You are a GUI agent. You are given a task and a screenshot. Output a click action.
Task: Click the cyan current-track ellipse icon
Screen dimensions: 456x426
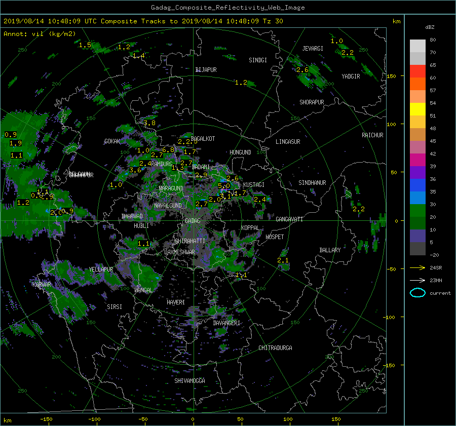coord(417,293)
